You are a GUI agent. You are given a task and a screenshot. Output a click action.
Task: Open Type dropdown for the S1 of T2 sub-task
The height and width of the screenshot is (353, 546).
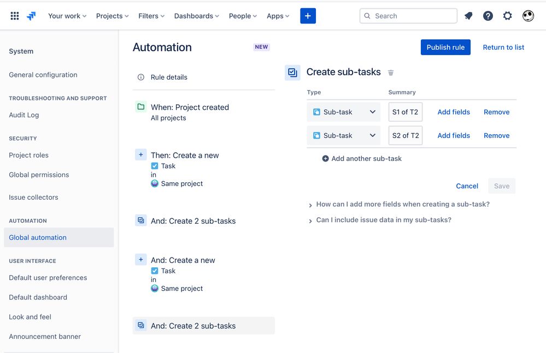tap(344, 112)
